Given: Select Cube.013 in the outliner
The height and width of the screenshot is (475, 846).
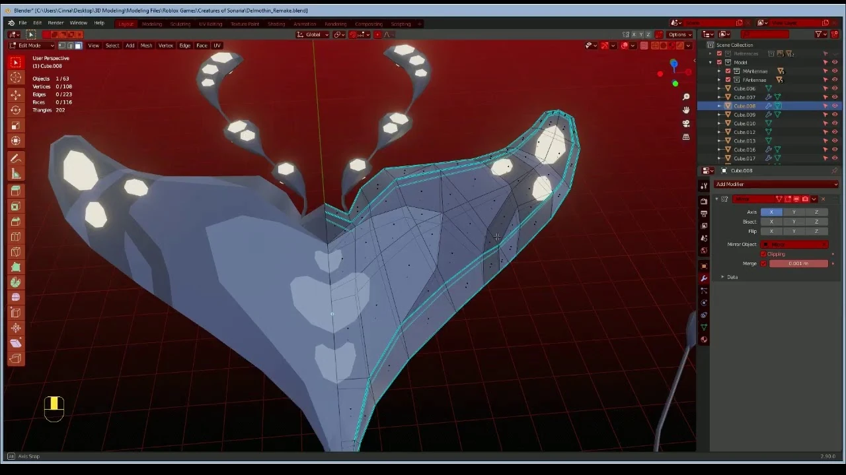Looking at the screenshot, I should pyautogui.click(x=744, y=141).
